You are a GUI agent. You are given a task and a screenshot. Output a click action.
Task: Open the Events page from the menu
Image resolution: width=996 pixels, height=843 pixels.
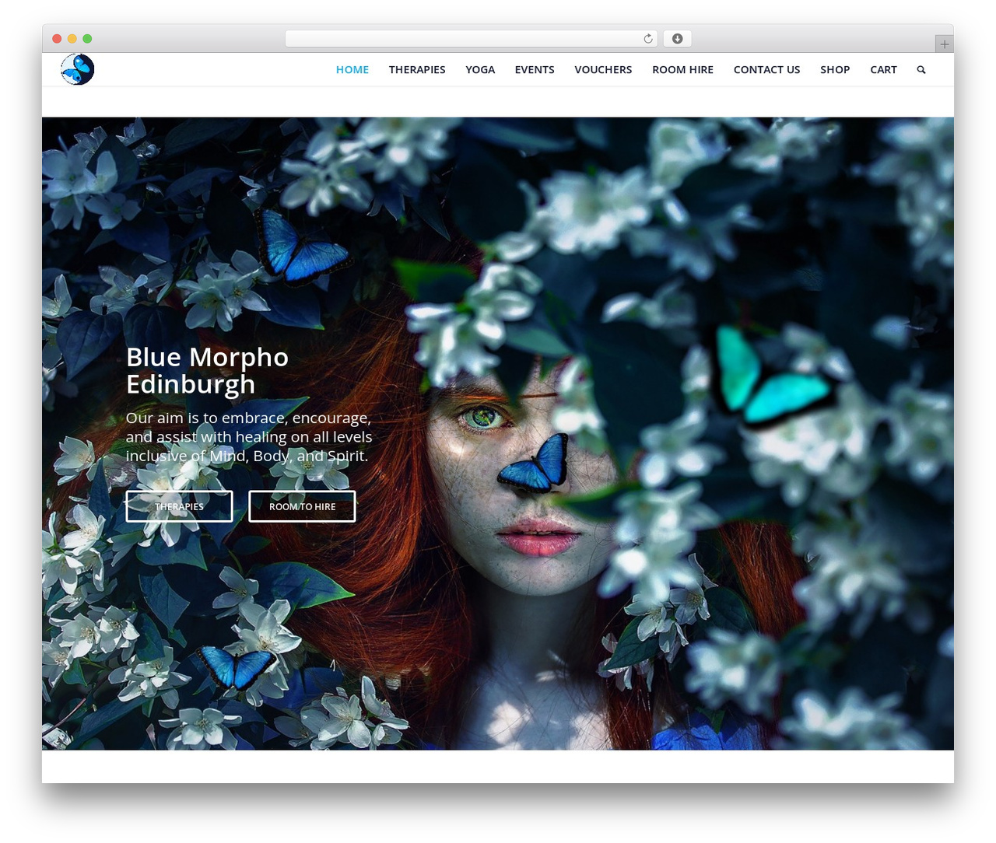tap(535, 70)
